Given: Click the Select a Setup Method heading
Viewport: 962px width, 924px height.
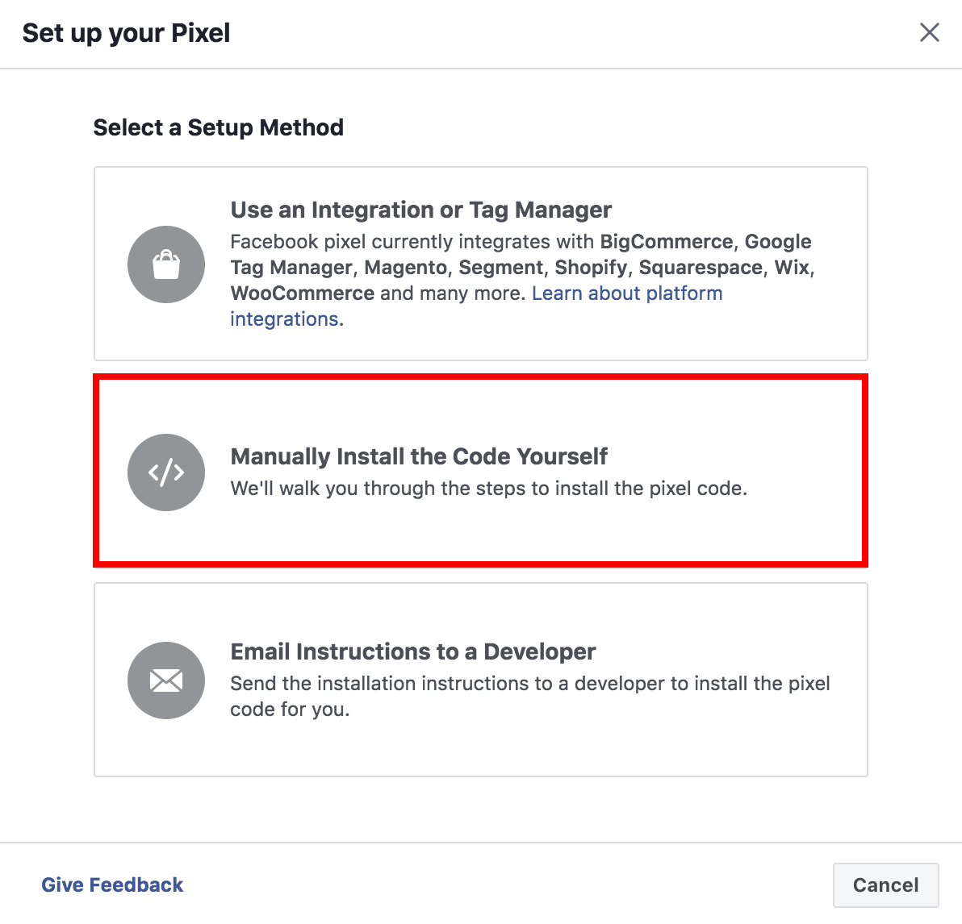Looking at the screenshot, I should 218,127.
